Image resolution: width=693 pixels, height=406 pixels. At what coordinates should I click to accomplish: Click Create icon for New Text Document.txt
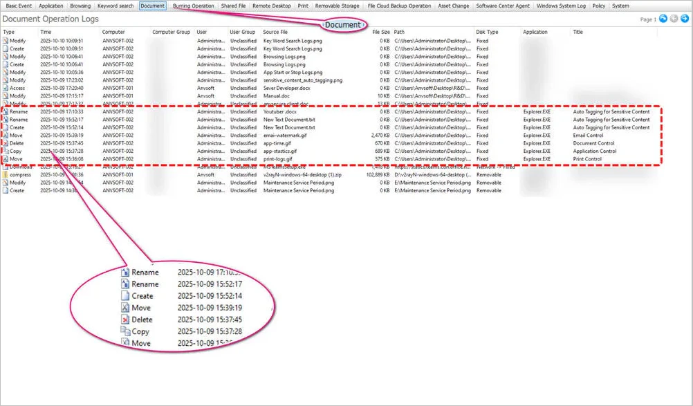tap(6, 128)
